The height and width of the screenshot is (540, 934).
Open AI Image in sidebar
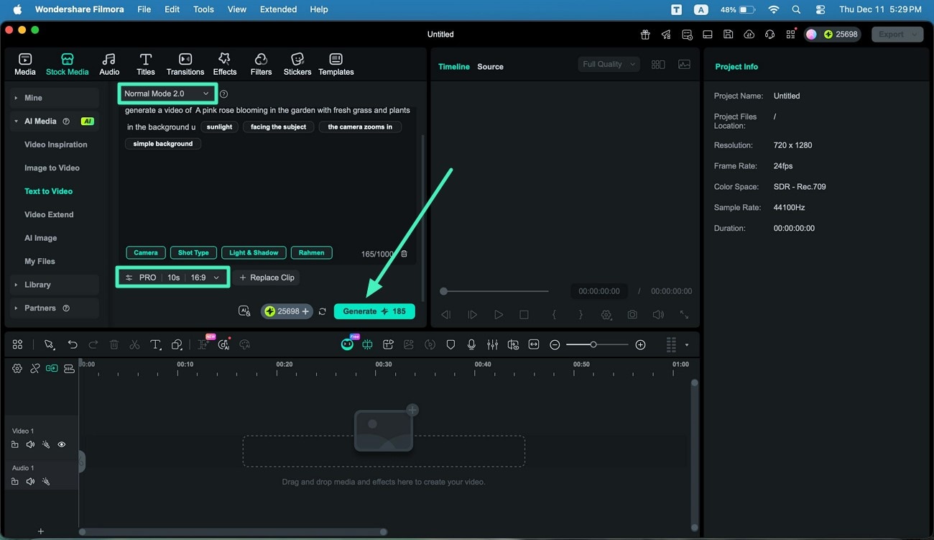click(x=41, y=238)
